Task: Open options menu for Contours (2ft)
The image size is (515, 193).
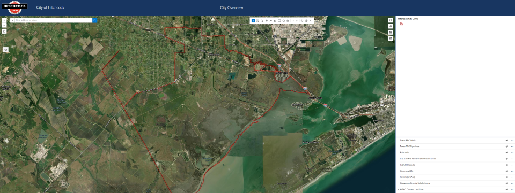Action: pos(512,171)
